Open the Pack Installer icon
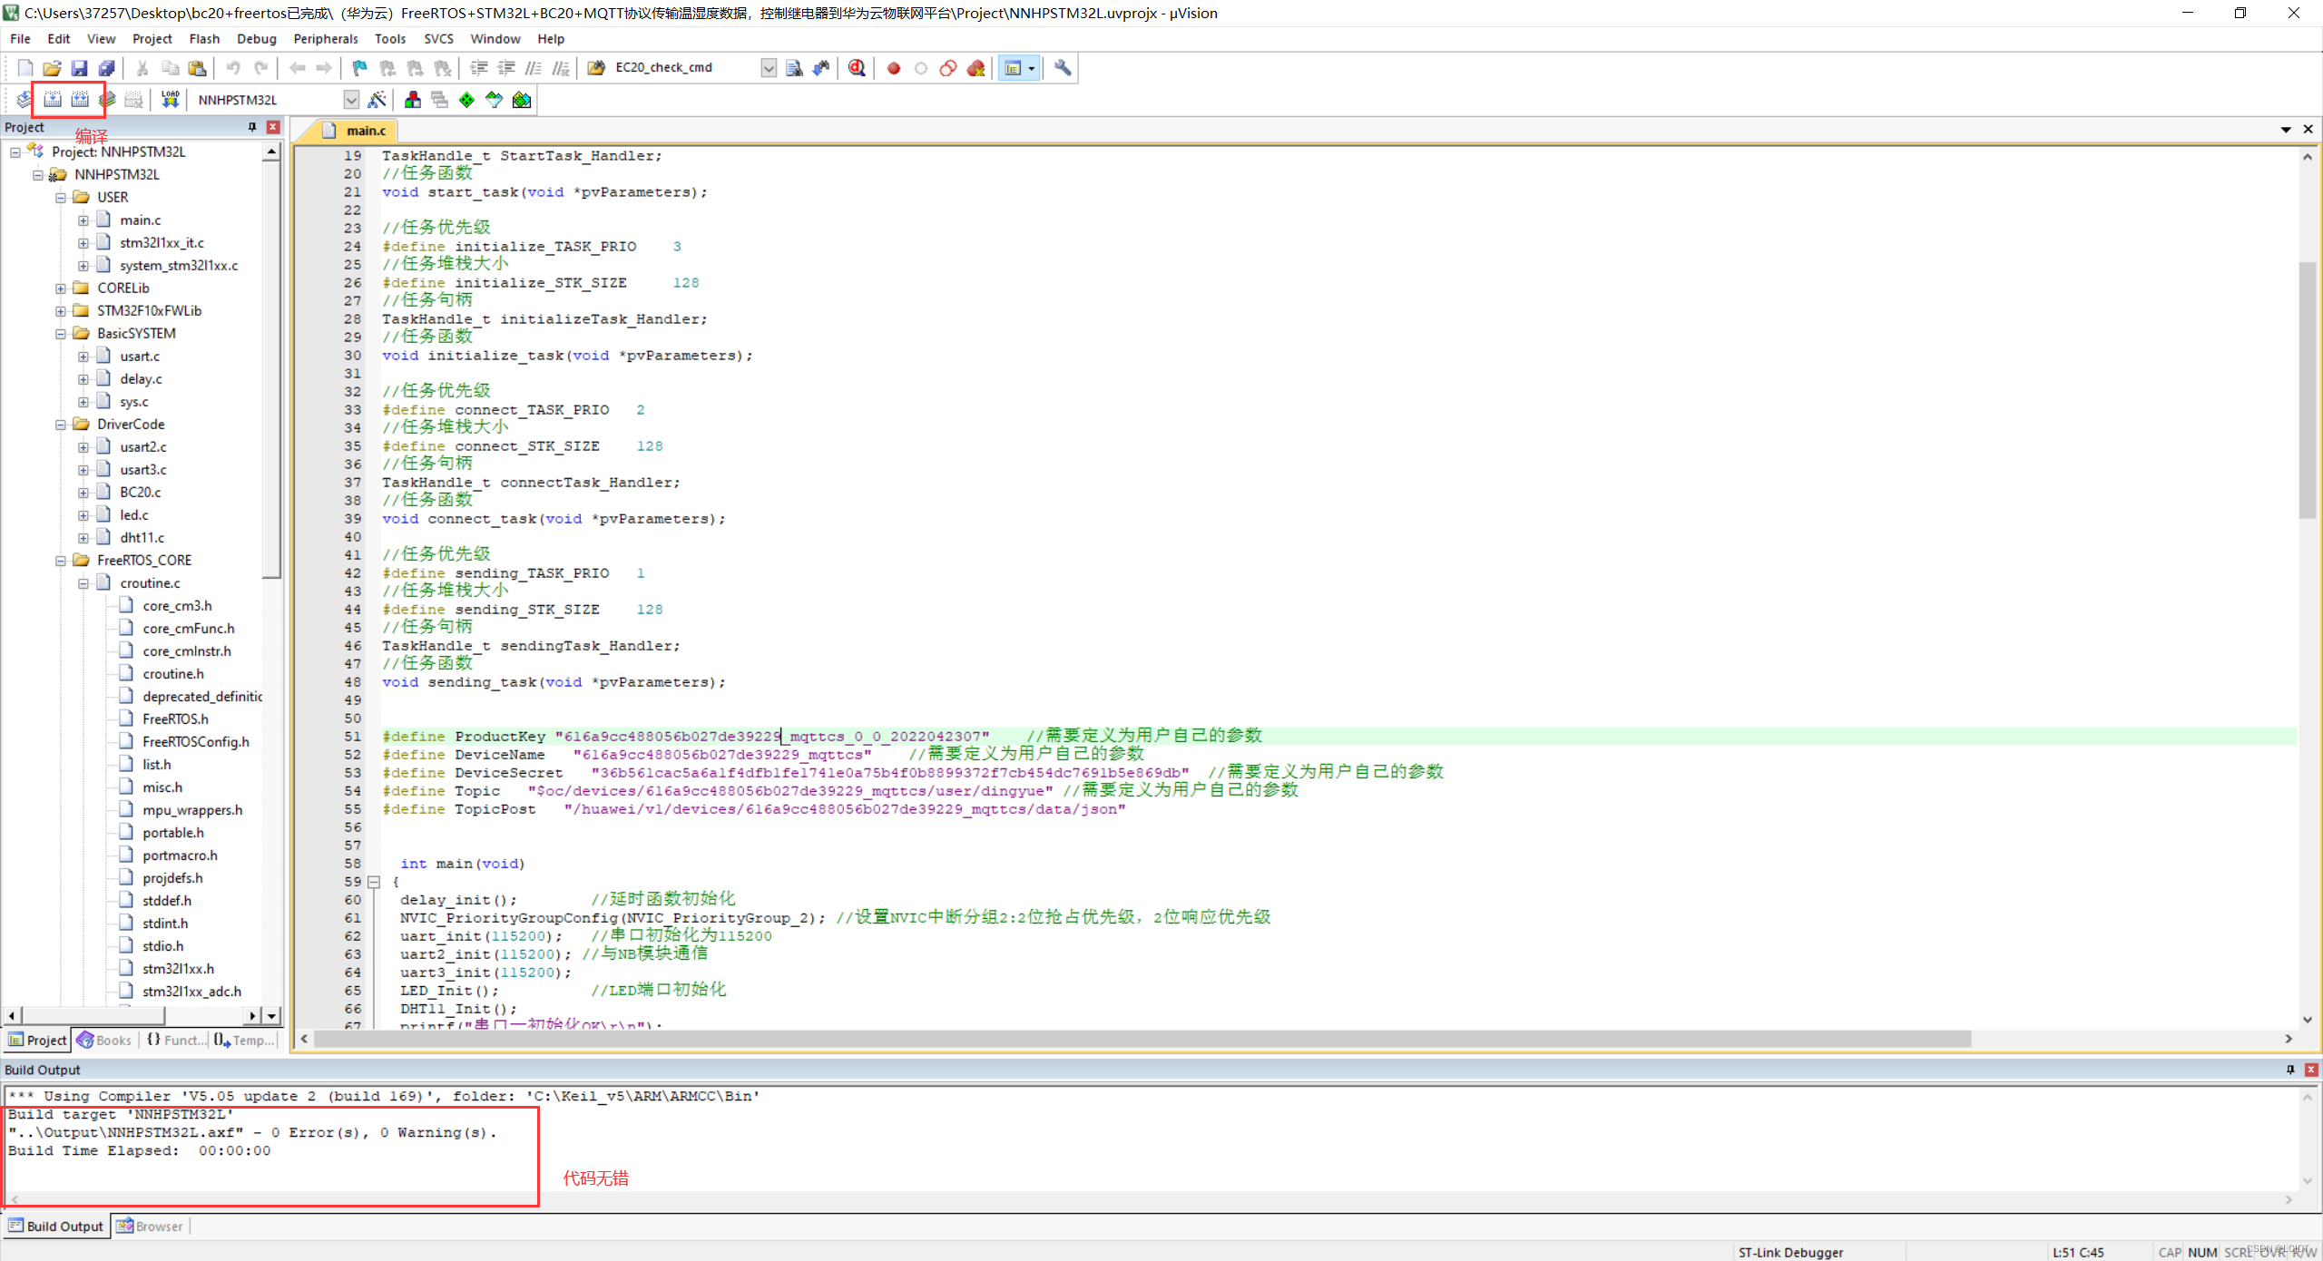The height and width of the screenshot is (1261, 2323). (x=522, y=100)
